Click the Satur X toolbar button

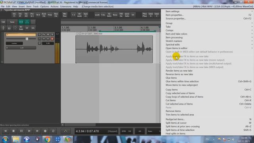point(151,15)
